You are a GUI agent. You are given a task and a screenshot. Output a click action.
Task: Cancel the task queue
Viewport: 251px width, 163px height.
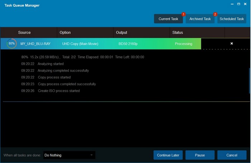(232, 155)
